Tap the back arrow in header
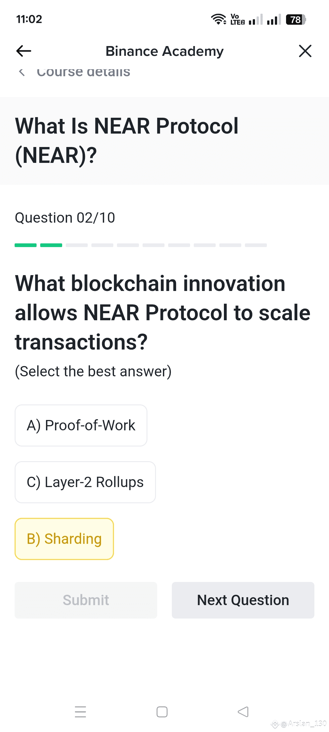 (24, 51)
